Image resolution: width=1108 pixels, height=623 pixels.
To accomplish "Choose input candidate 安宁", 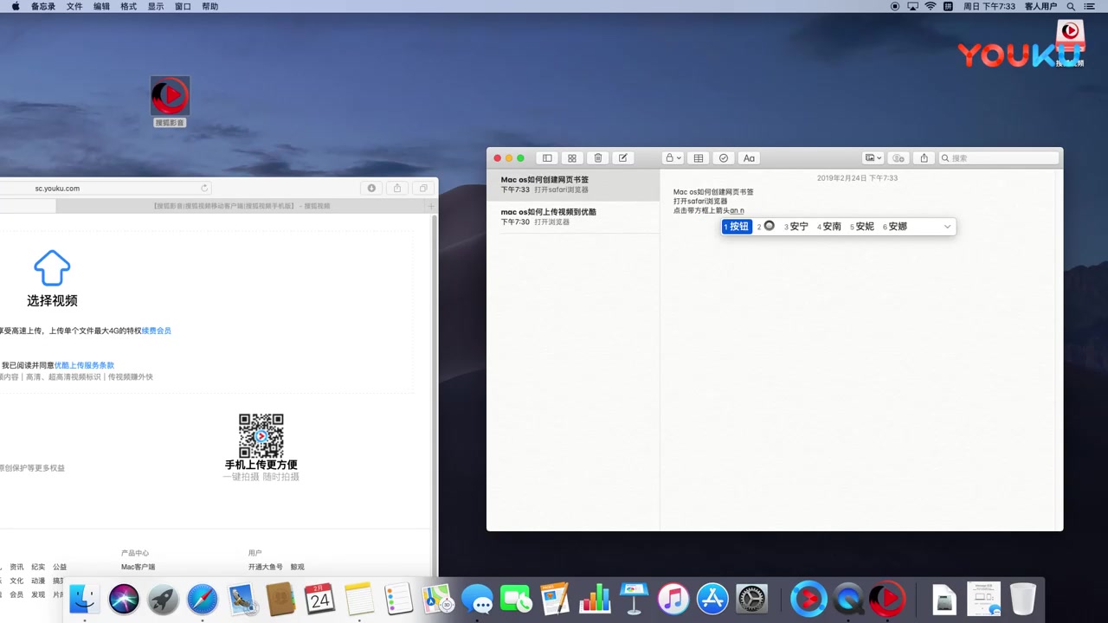I will 796,227.
